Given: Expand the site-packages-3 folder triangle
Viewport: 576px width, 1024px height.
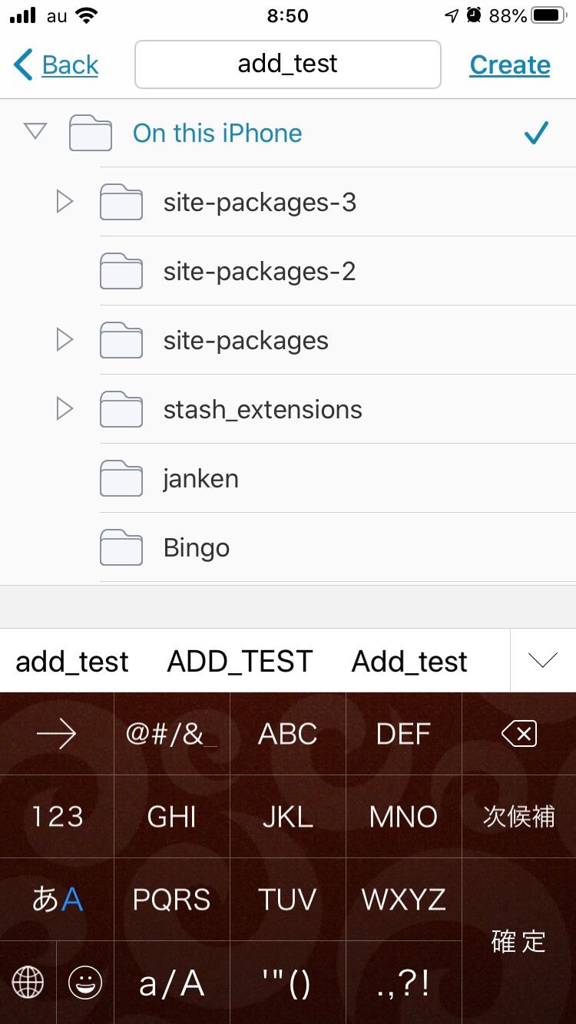Looking at the screenshot, I should tap(65, 202).
